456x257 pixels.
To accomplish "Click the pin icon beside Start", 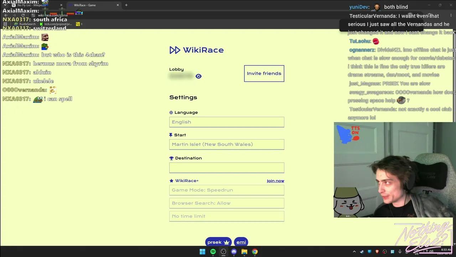I will (171, 135).
